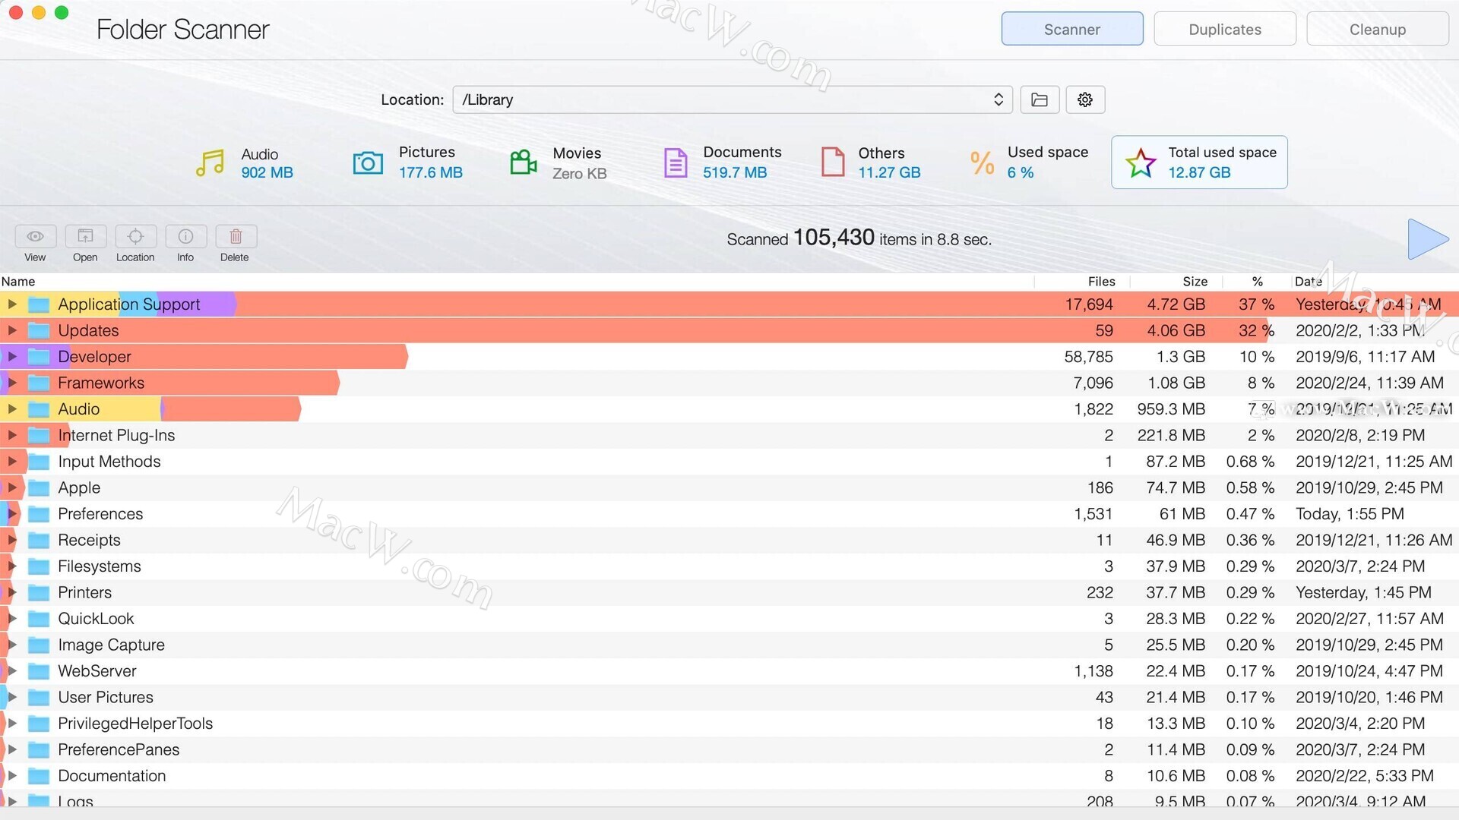The height and width of the screenshot is (820, 1459).
Task: Click the Location crosshair icon
Action: pos(135,236)
